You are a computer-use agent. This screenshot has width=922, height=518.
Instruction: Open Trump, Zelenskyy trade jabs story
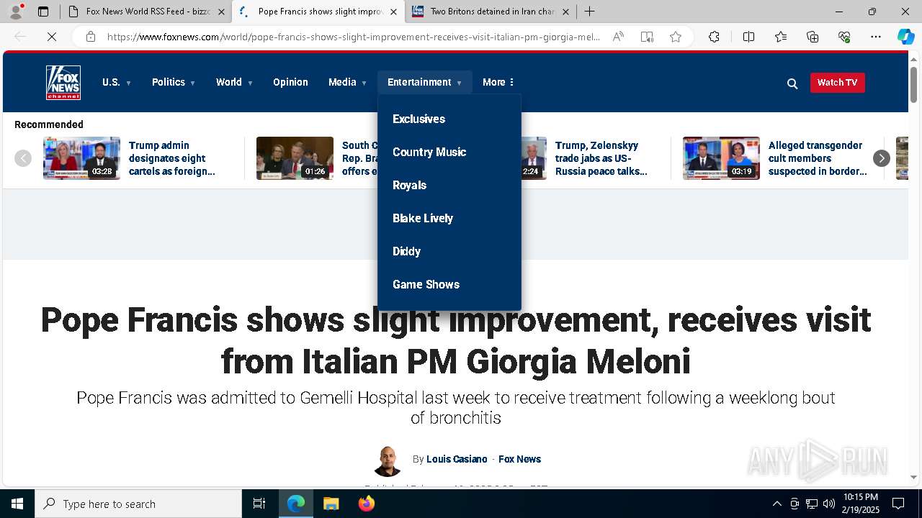click(601, 158)
